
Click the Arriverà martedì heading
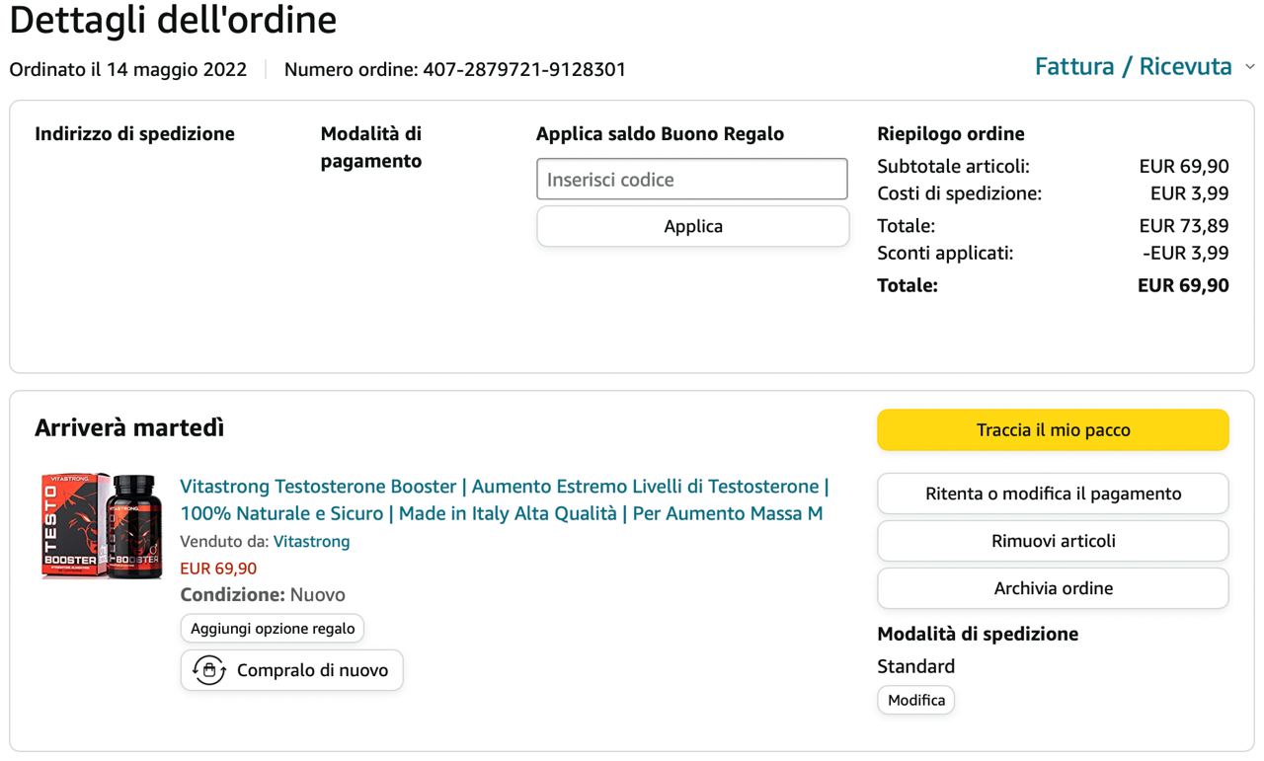point(129,428)
